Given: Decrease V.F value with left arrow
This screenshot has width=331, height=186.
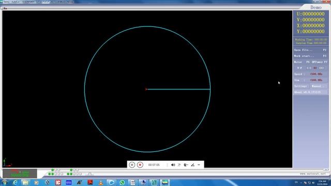Looking at the screenshot, I should click(309, 68).
